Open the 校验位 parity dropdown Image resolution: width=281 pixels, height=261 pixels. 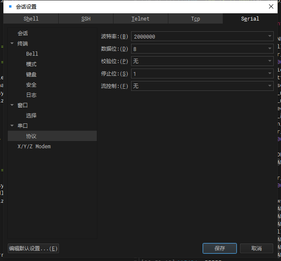[x=202, y=61]
